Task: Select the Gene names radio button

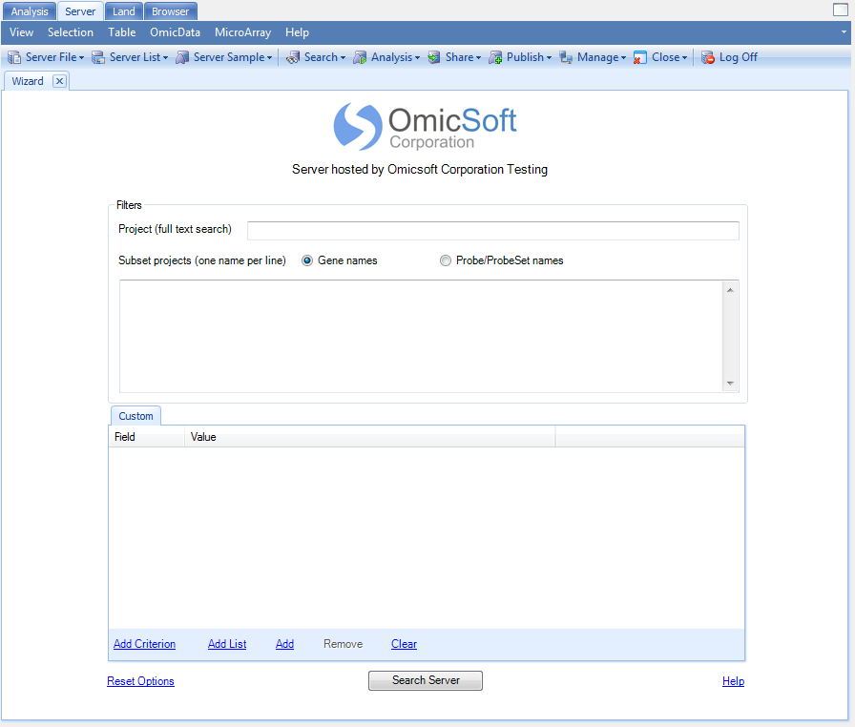Action: coord(307,260)
